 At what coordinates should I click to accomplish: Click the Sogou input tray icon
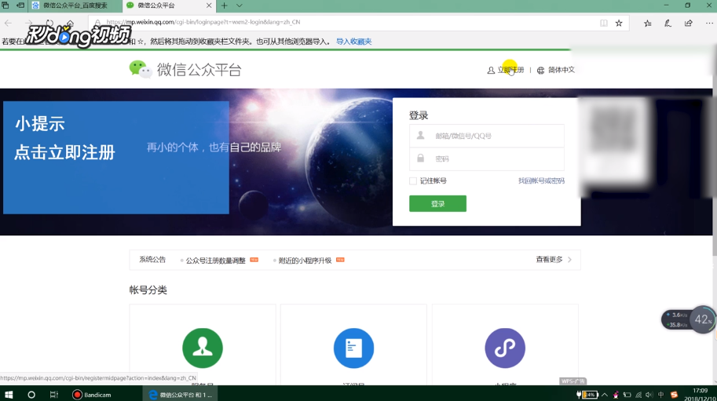674,395
